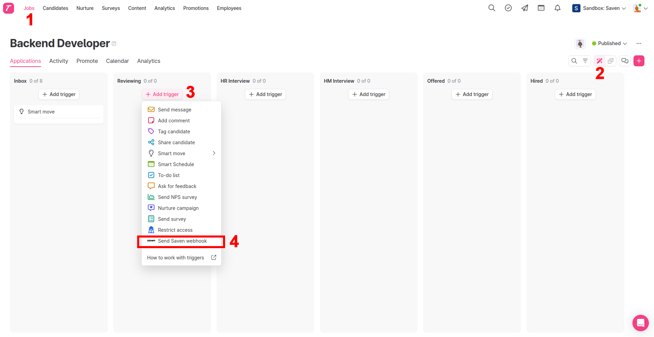Click the pink plus add candidate button
This screenshot has height=337, width=654.
coord(639,61)
